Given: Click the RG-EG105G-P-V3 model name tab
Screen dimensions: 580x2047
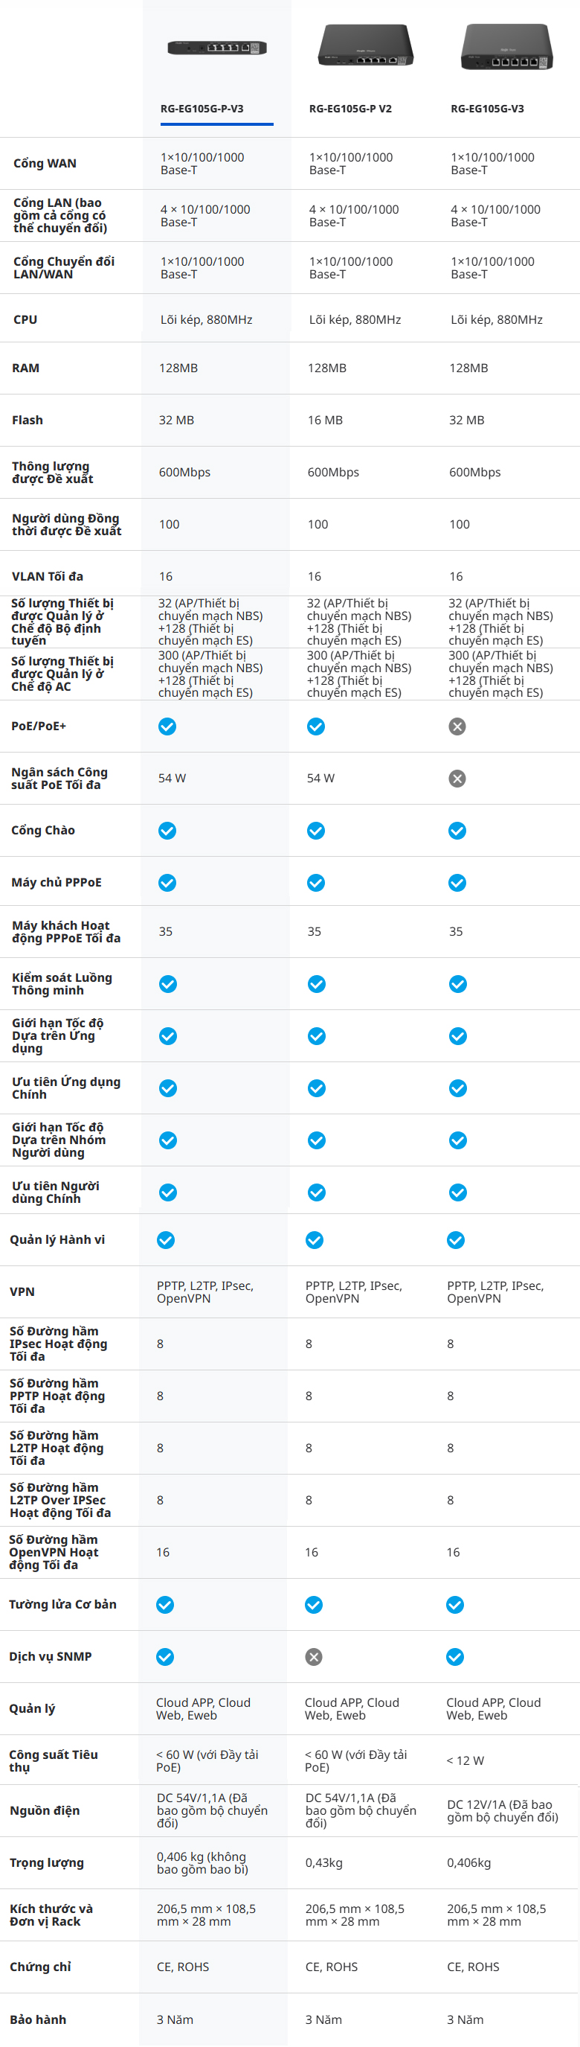Looking at the screenshot, I should [x=202, y=109].
